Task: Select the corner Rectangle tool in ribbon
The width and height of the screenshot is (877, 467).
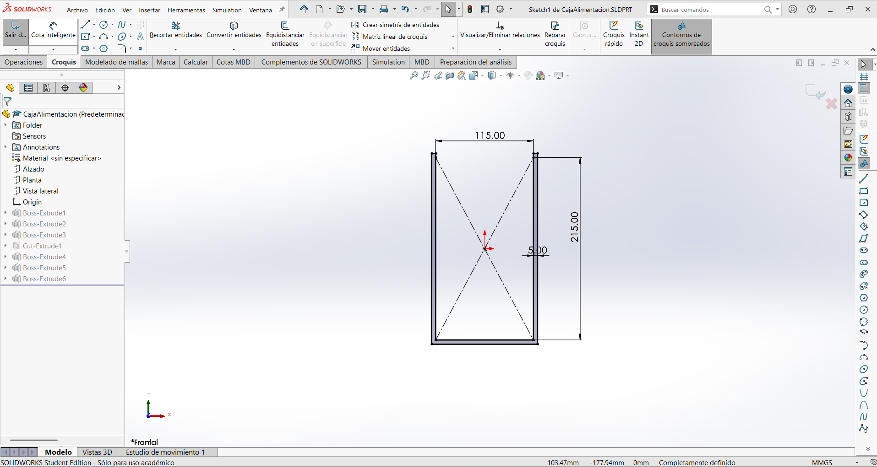Action: [85, 37]
